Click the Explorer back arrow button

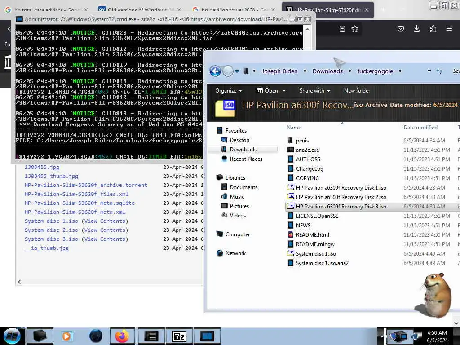(x=215, y=71)
